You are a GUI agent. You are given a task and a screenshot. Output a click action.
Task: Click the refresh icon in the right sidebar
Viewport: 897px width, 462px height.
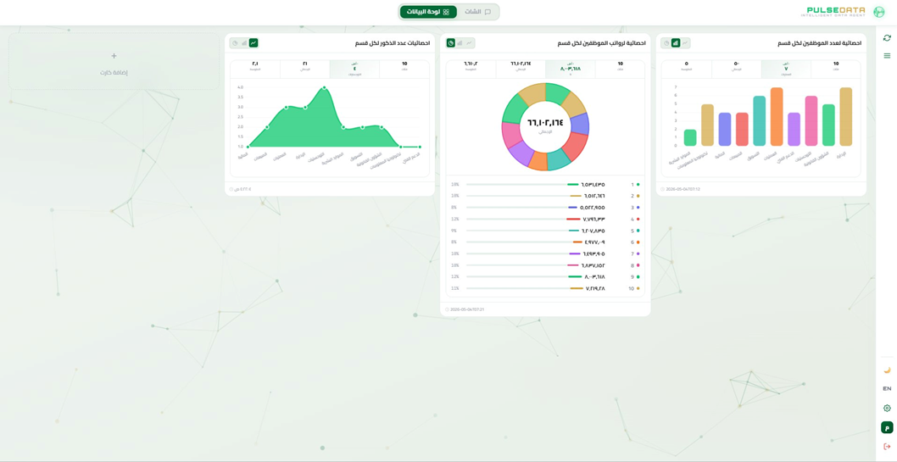[x=887, y=38]
